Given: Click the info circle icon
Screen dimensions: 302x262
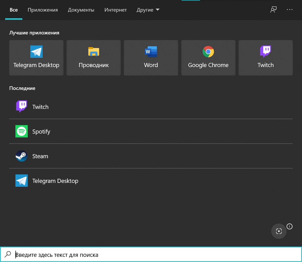Looking at the screenshot, I should coord(289,226).
